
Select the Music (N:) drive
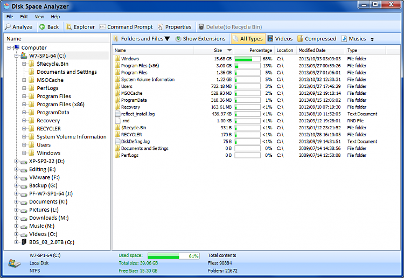41,226
